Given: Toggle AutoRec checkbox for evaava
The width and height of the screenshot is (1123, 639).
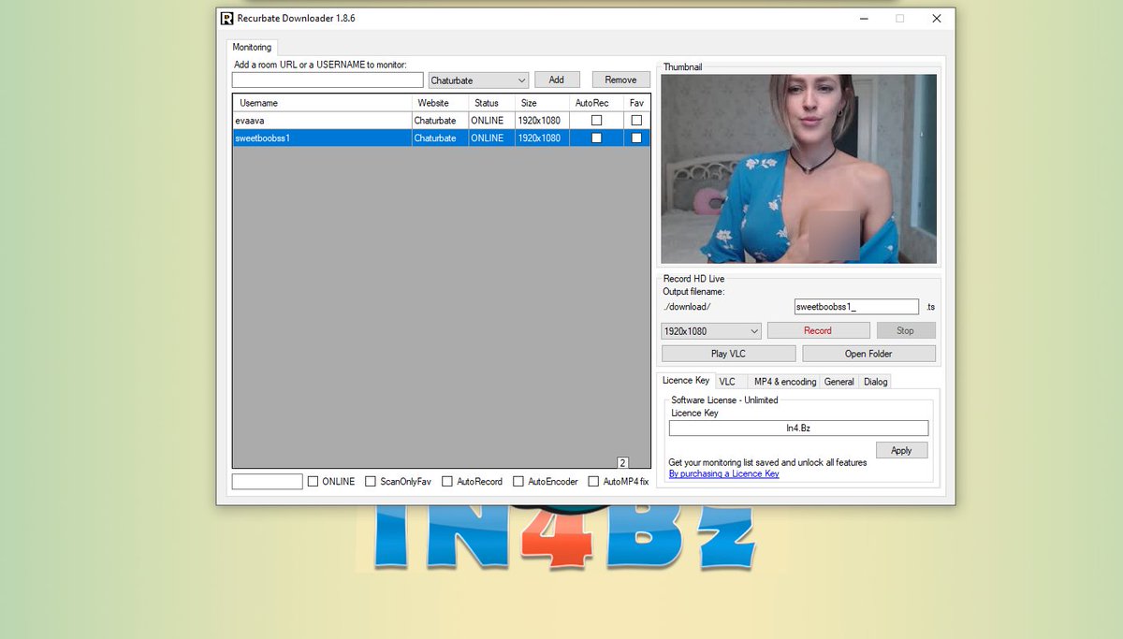Looking at the screenshot, I should coord(596,121).
